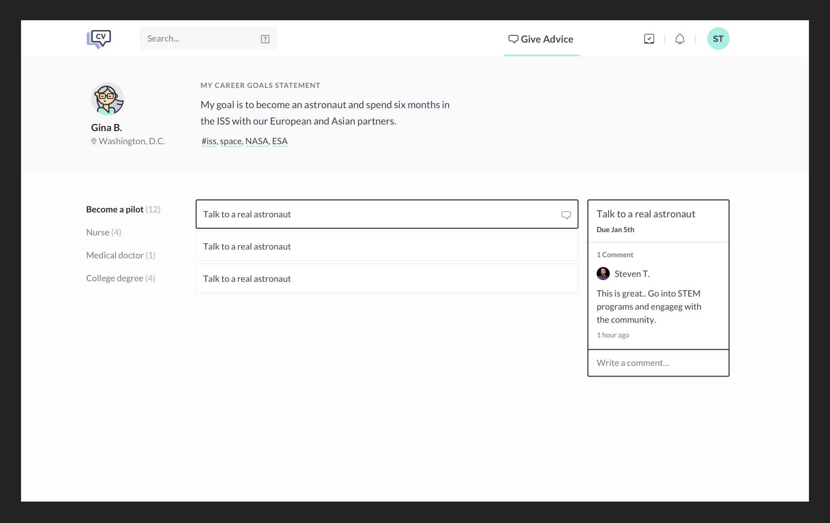Click the ESA tag link

click(x=279, y=141)
